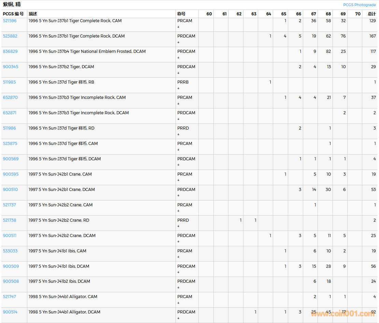Screen dimensions: 379x323
Task: Open PCGS number 523882 link
Action: tap(10, 36)
